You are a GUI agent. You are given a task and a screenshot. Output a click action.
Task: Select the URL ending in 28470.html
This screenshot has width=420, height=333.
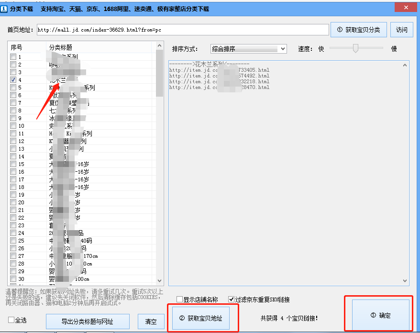point(219,88)
